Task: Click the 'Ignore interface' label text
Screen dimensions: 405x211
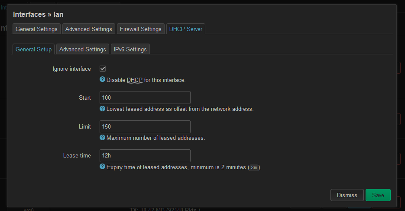Action: click(71, 69)
